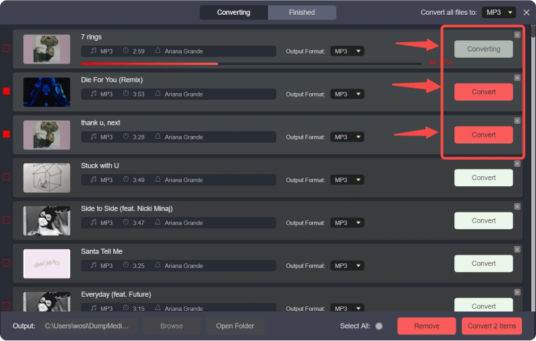Click Open Folder button
The image size is (536, 341).
[235, 326]
